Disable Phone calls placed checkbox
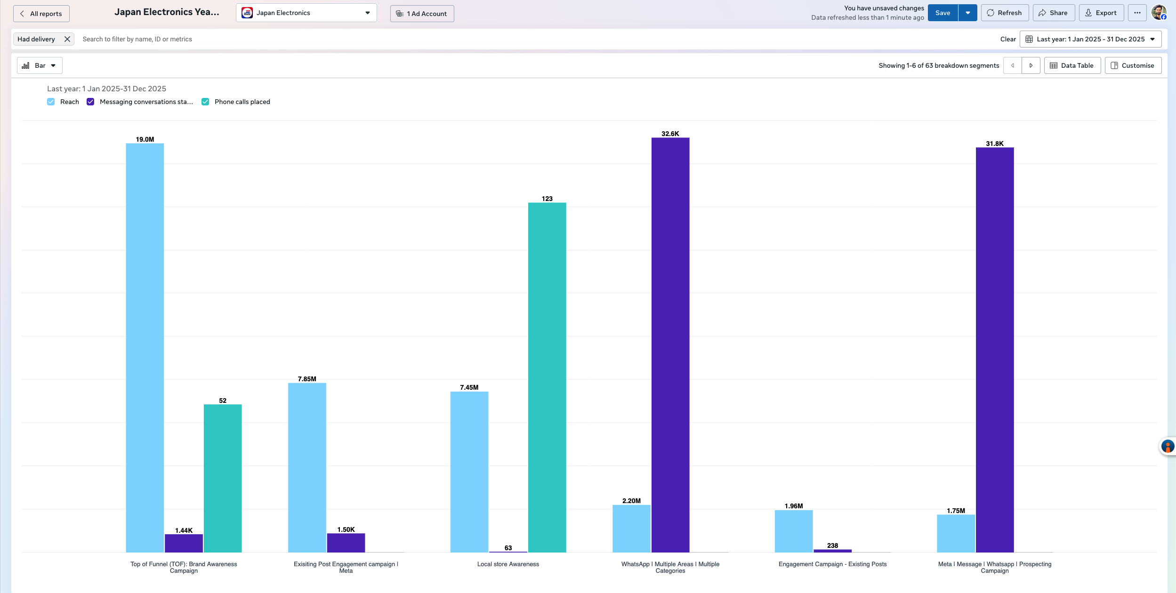This screenshot has height=593, width=1176. pyautogui.click(x=205, y=102)
